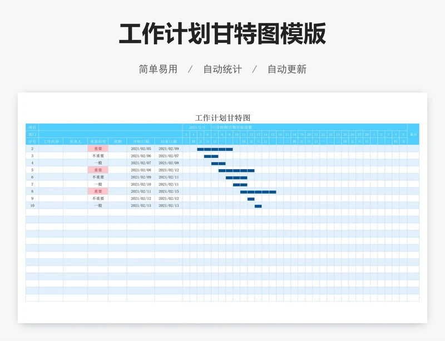Select sequence number 5 cell
The image size is (445, 341).
pos(32,170)
